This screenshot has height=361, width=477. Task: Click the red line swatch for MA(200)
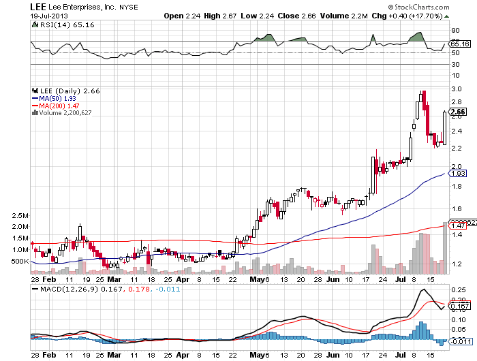[x=35, y=106]
